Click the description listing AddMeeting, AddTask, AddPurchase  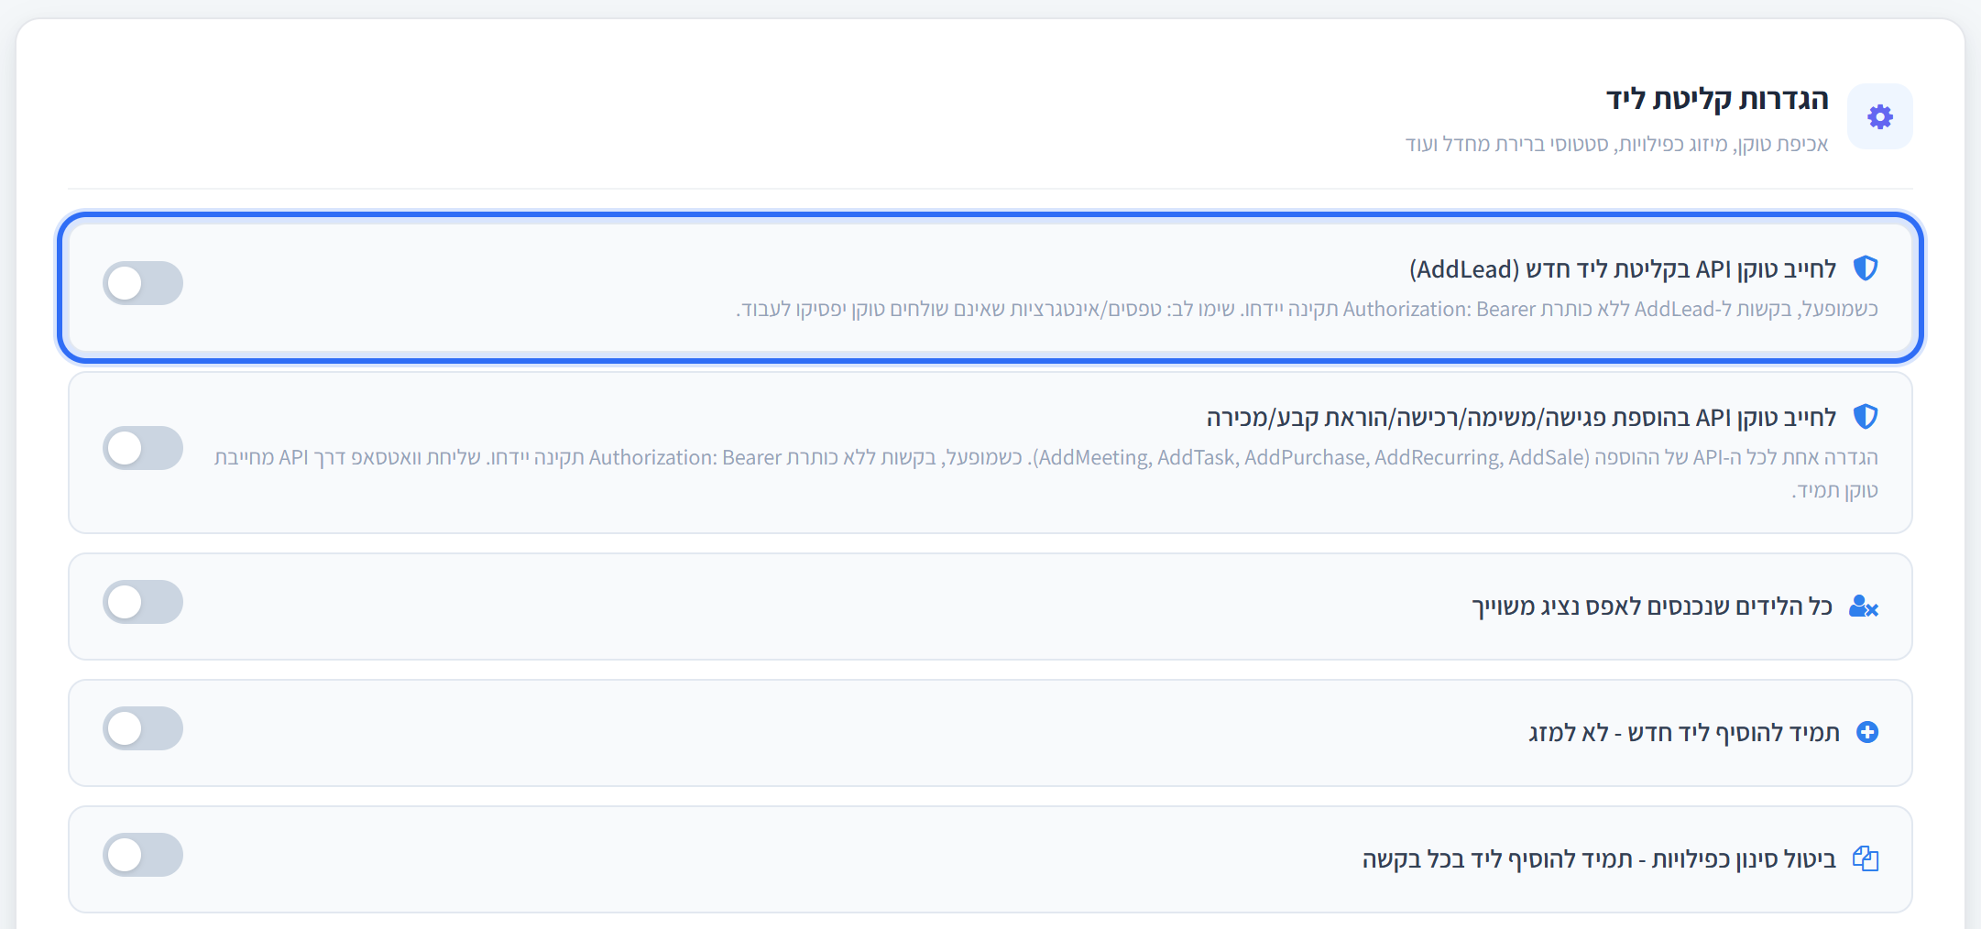[x=1046, y=474]
